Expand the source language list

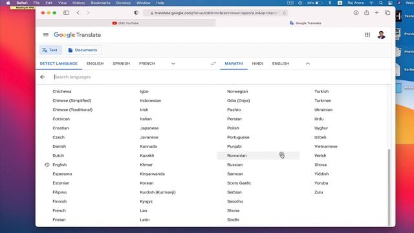tap(173, 63)
